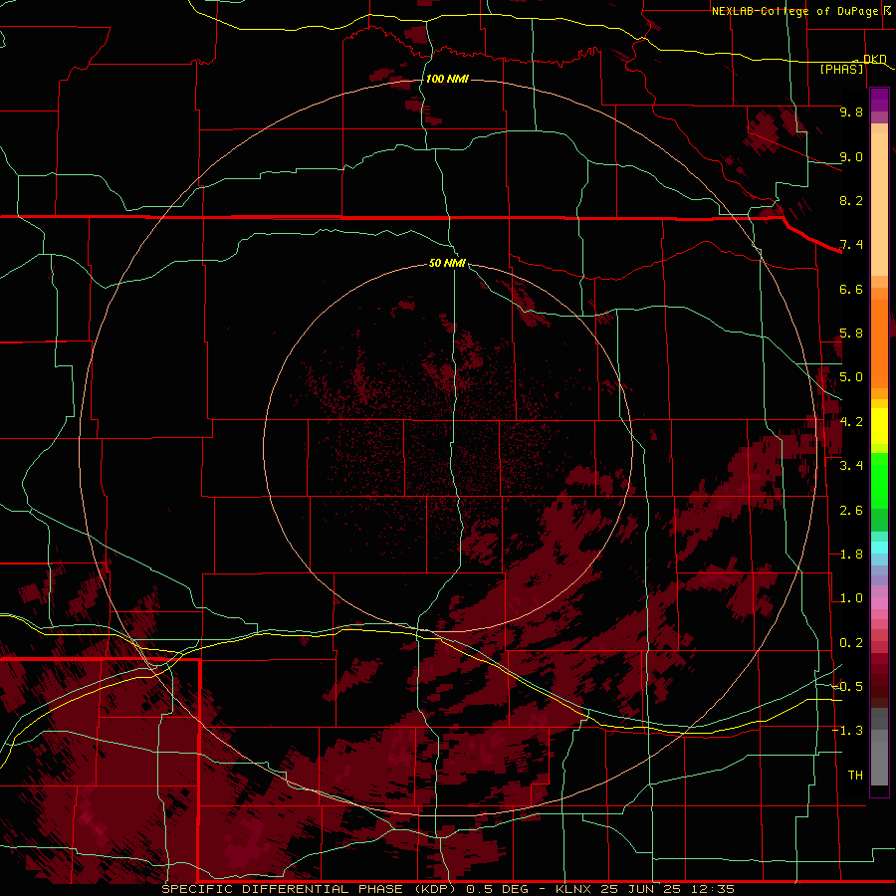Click the 6.6 scale value
Screen dimensions: 896x896
(x=851, y=289)
